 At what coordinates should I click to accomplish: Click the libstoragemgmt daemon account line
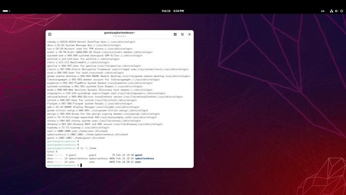pos(103,80)
